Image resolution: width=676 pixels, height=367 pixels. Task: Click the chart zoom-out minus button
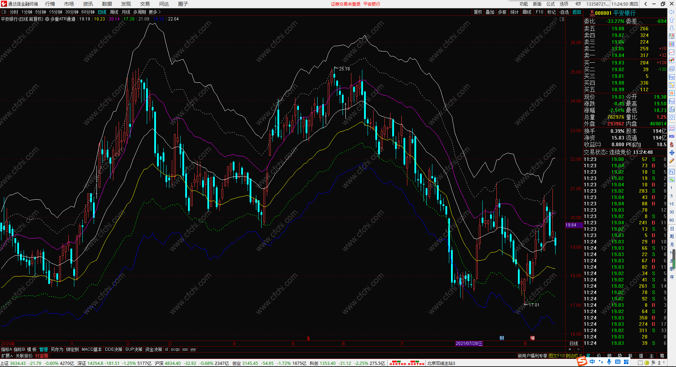[x=578, y=349]
